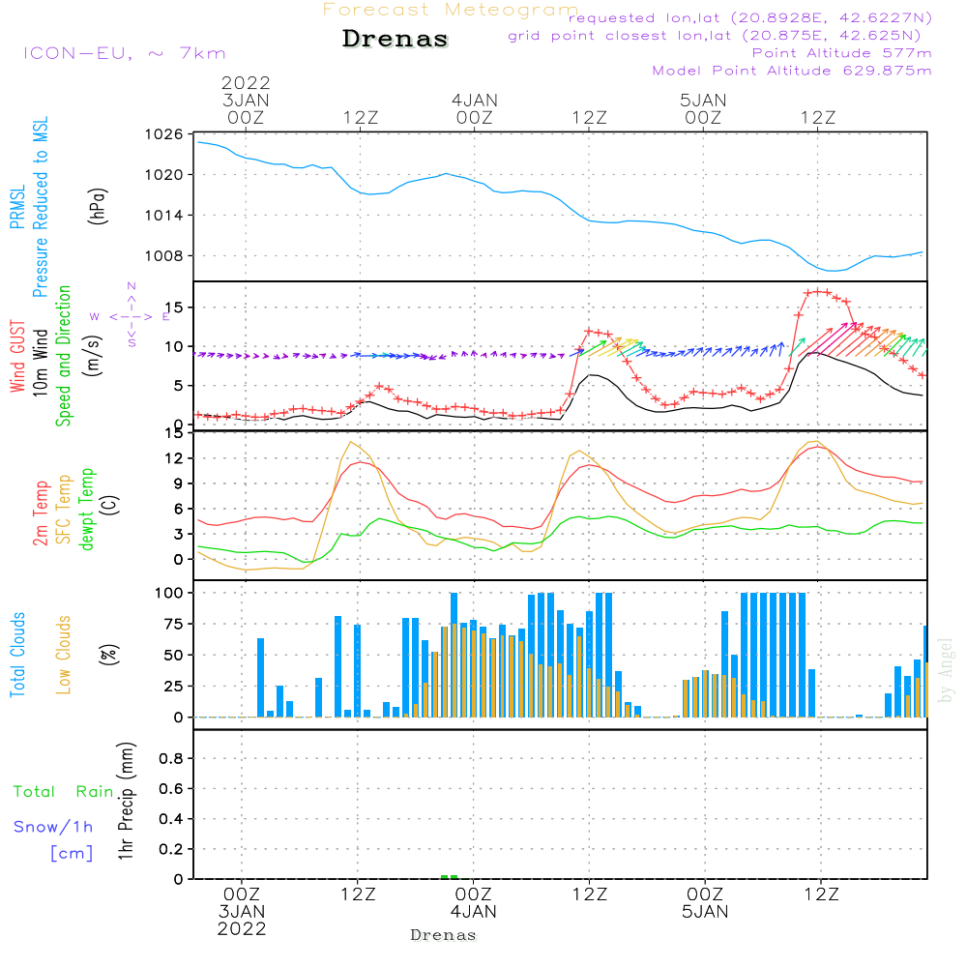
Task: Select the "[cm]" snow unit label
Action: tap(72, 854)
